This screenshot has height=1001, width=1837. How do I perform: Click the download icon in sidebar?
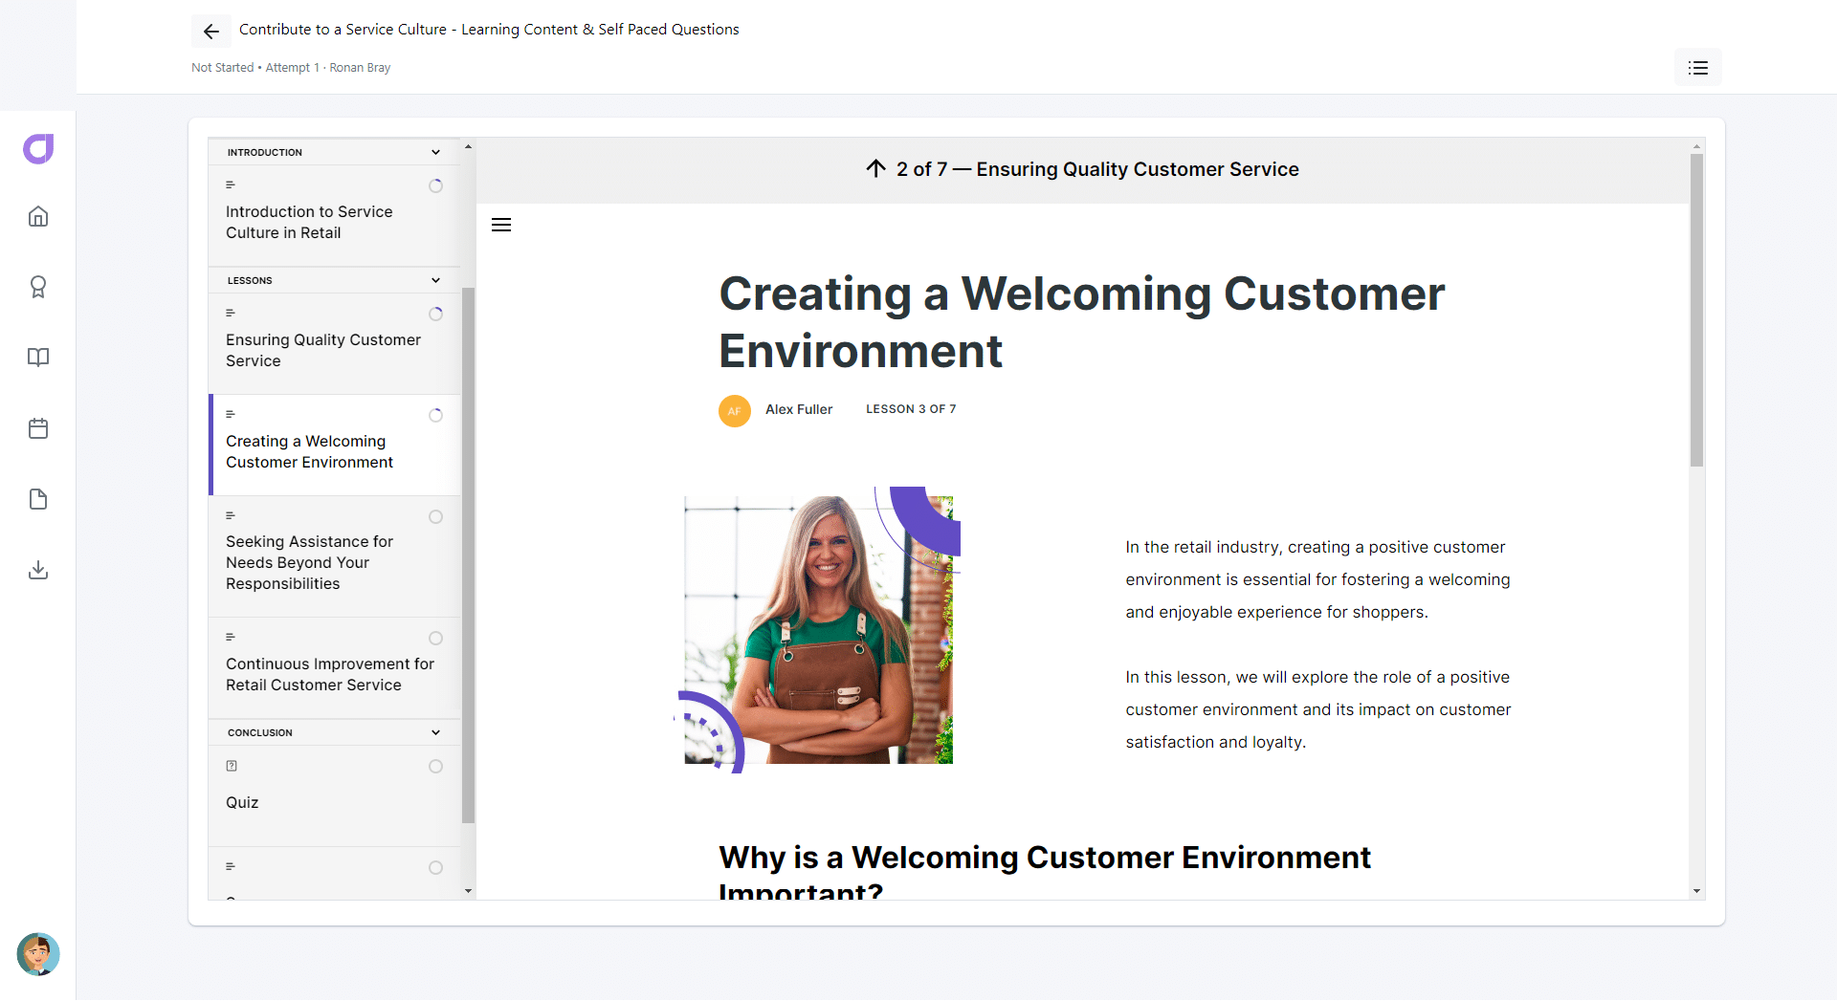click(38, 570)
